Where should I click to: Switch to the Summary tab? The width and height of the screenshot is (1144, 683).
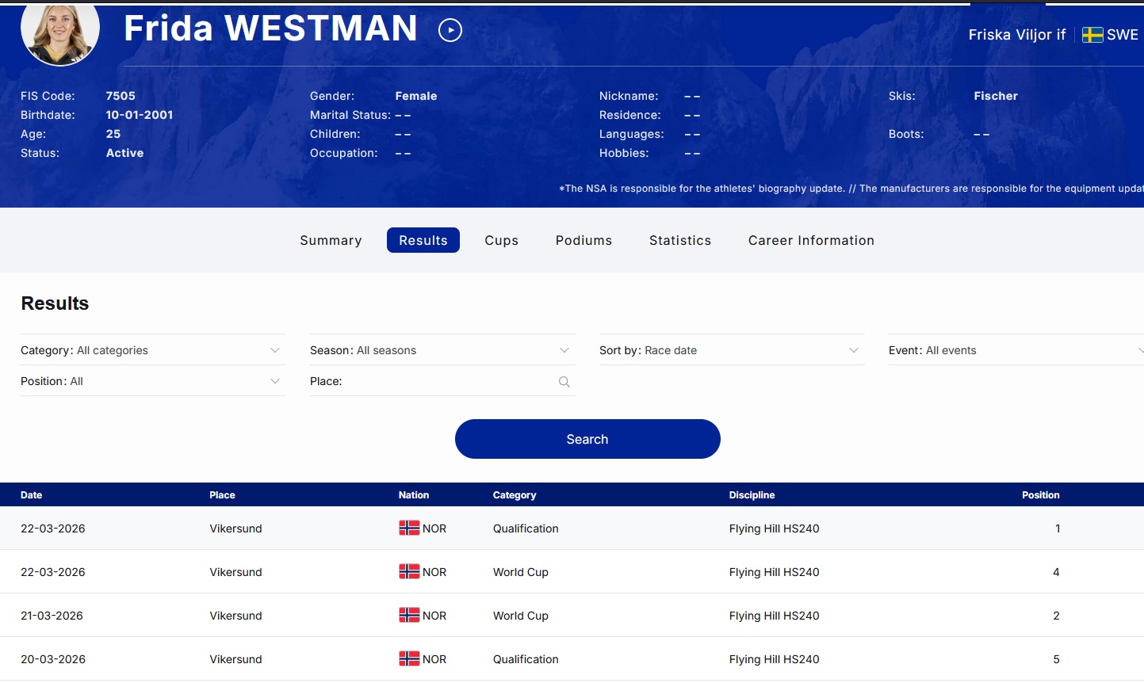click(x=331, y=240)
